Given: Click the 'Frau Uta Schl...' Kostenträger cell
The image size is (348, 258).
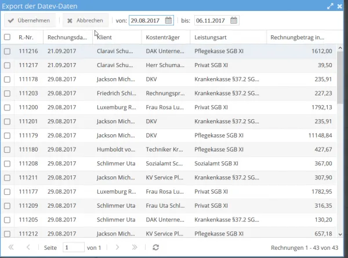Looking at the screenshot, I should (165, 206).
